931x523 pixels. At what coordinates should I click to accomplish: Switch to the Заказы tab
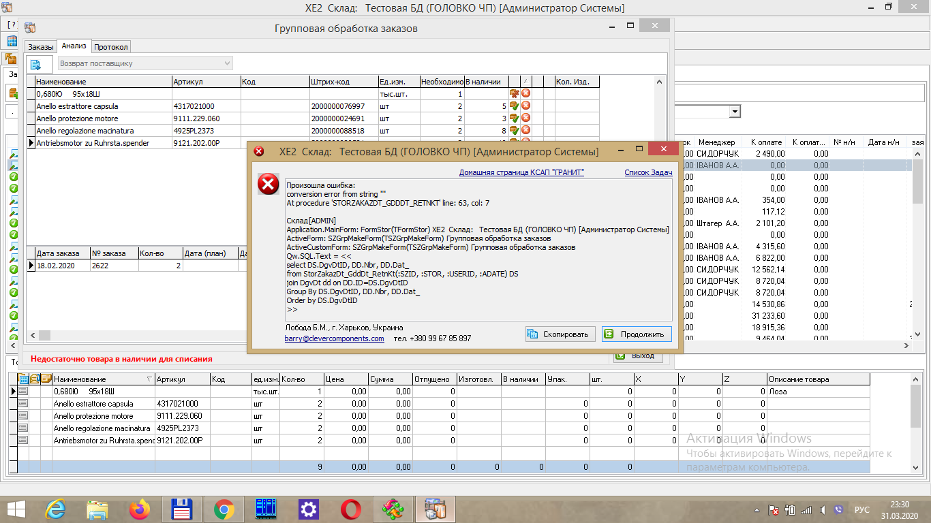click(41, 47)
